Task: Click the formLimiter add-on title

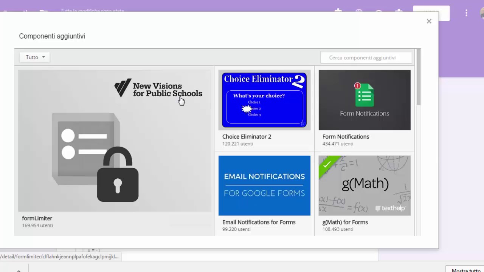Action: (37, 218)
